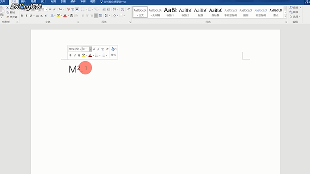Click the ribbon Bold button
This screenshot has width=310, height=174.
[x=22, y=16]
